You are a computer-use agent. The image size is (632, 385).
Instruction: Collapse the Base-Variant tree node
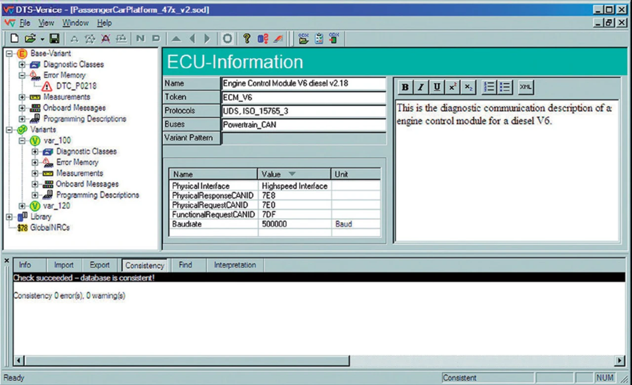9,53
